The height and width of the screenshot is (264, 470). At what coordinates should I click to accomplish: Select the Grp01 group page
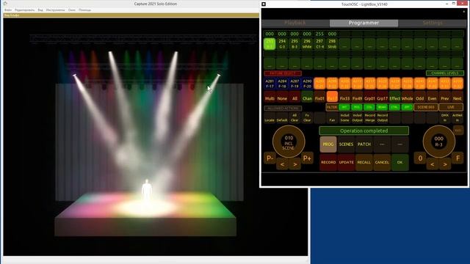pos(369,98)
